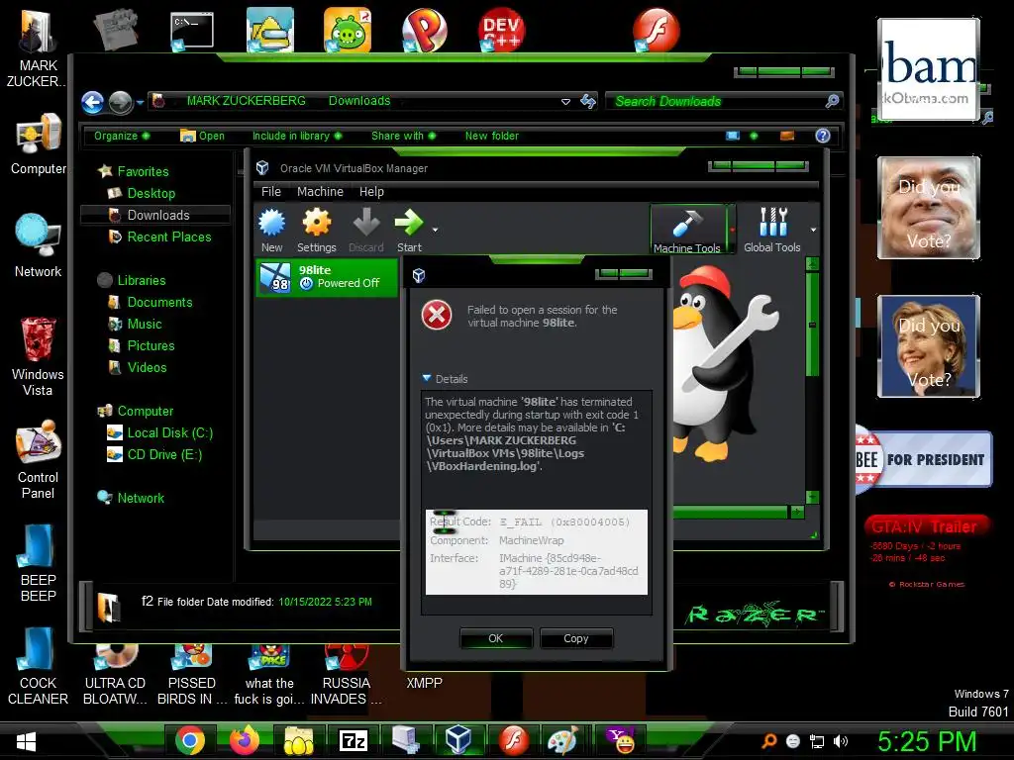
Task: Select the 98lite virtual machine entry
Action: 327,277
